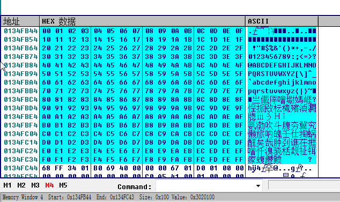Select address row 0134FB54
This screenshot has height=202, width=340.
(x=21, y=40)
